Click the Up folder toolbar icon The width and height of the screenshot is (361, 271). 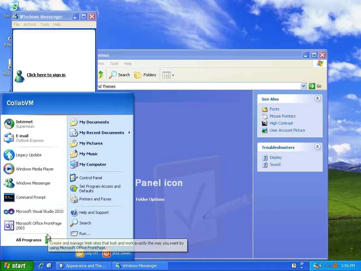pyautogui.click(x=101, y=75)
